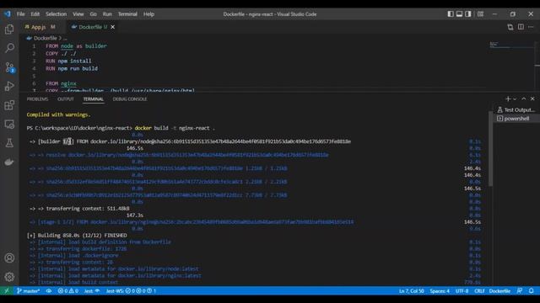Image resolution: width=540 pixels, height=303 pixels.
Task: Toggle secondary side bar layout icon
Action: click(x=468, y=14)
